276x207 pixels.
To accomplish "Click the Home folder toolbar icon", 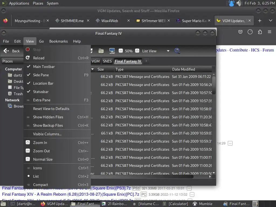I will 101,51.
